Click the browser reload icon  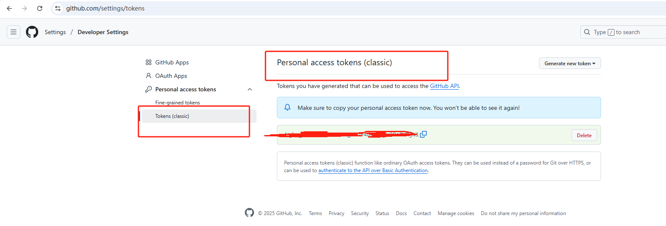[x=40, y=8]
